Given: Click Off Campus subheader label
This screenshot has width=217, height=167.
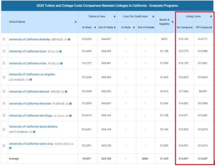Looking at the screenshot, I should [x=203, y=27].
